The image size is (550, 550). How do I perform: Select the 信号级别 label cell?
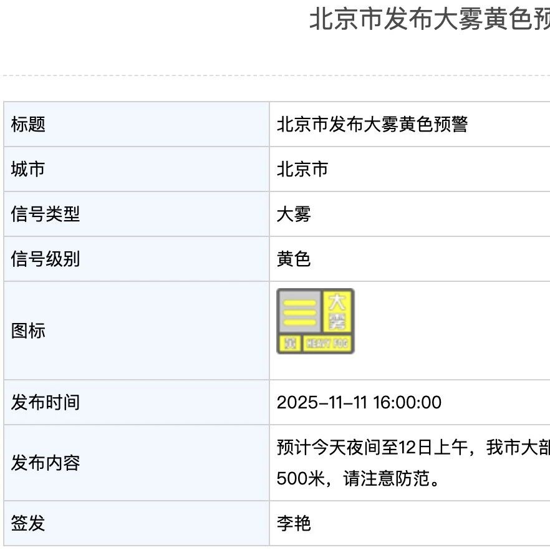point(137,259)
